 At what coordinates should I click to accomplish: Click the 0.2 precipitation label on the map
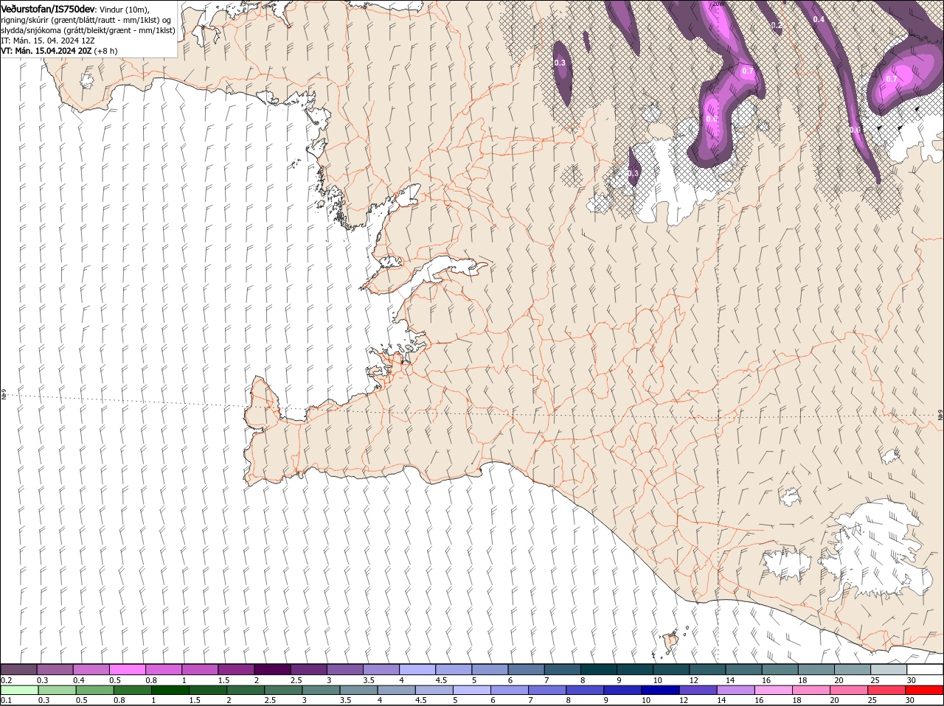coord(776,25)
